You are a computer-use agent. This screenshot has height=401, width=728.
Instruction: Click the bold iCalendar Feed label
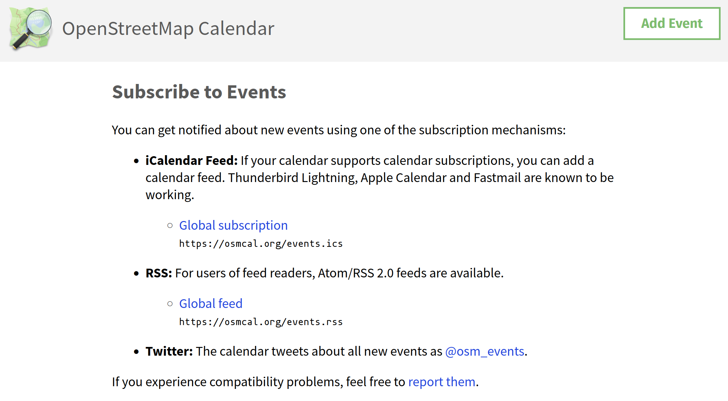tap(192, 161)
